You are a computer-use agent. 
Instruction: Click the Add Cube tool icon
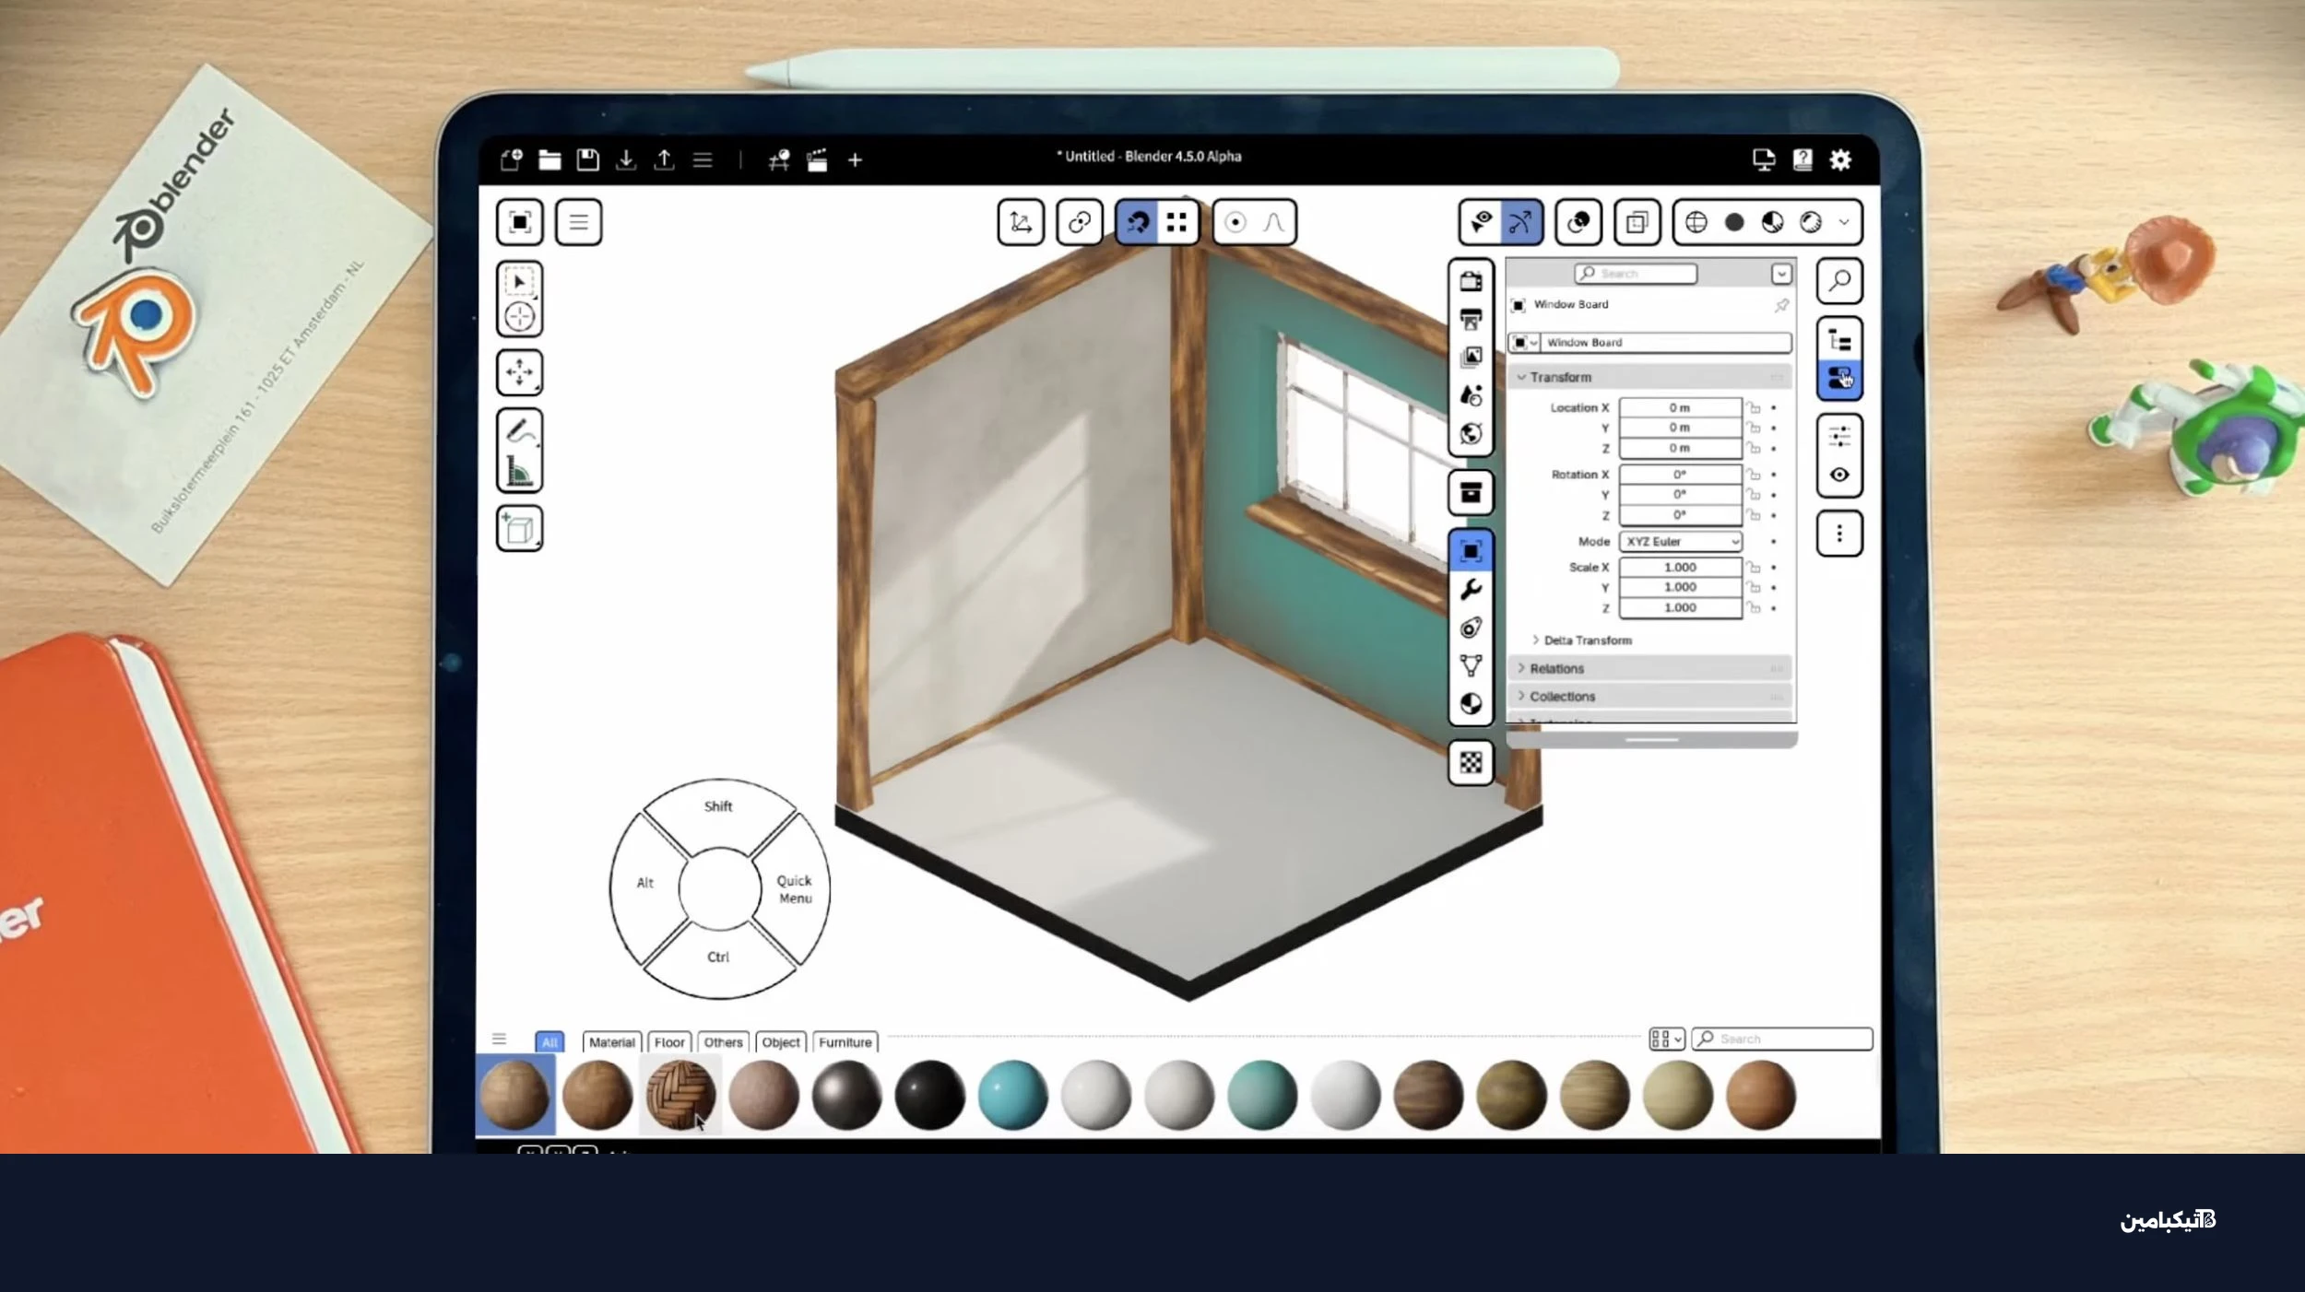pyautogui.click(x=519, y=529)
